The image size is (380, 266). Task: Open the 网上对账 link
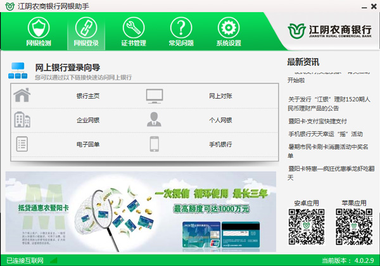[x=220, y=96]
